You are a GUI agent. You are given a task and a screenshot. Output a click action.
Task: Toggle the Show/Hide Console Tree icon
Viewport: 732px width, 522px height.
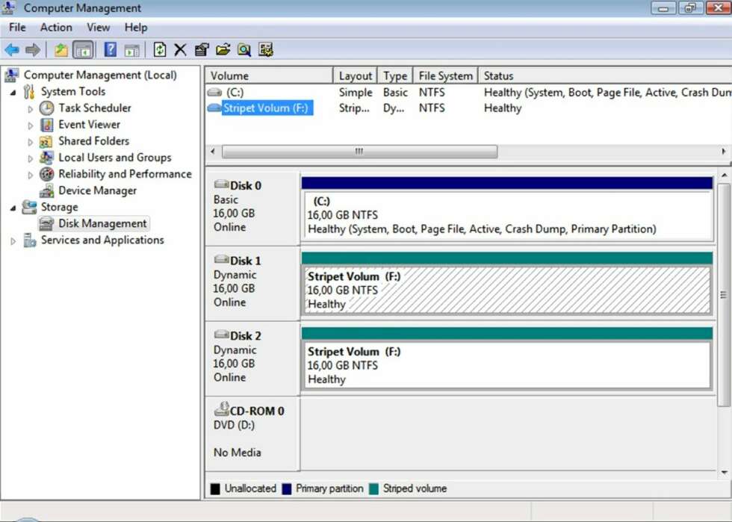pos(84,49)
